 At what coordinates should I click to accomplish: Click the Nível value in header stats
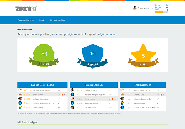pyautogui.click(x=168, y=10)
